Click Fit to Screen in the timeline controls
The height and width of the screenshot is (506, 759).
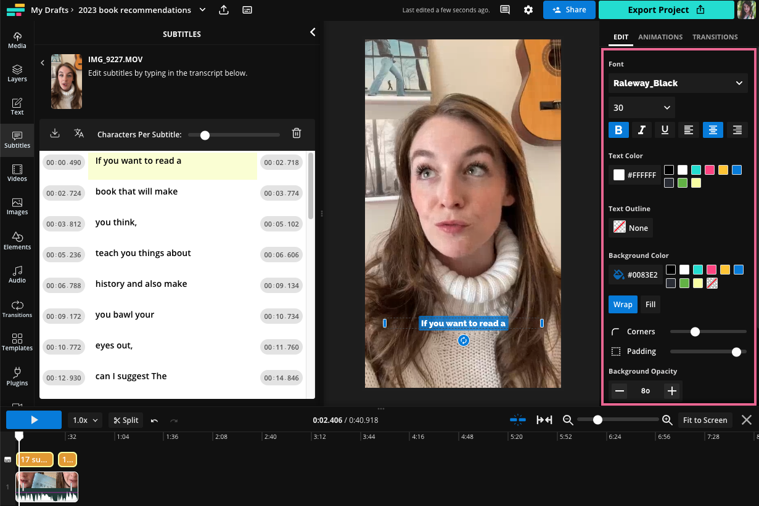(x=705, y=420)
